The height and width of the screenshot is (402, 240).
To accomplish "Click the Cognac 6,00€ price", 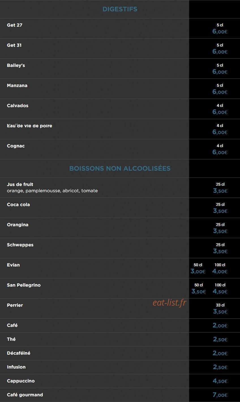I will 220,152.
